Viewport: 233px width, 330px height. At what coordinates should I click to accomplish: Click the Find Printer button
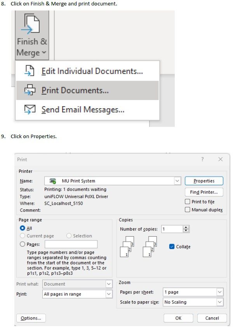204,192
